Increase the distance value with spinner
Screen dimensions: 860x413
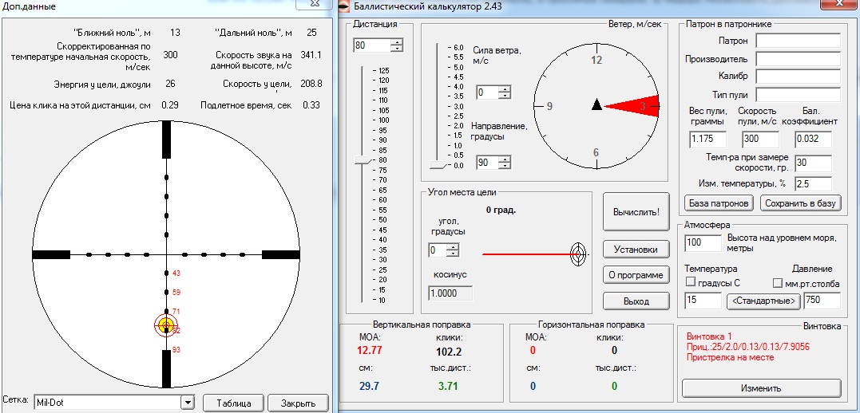click(x=397, y=42)
